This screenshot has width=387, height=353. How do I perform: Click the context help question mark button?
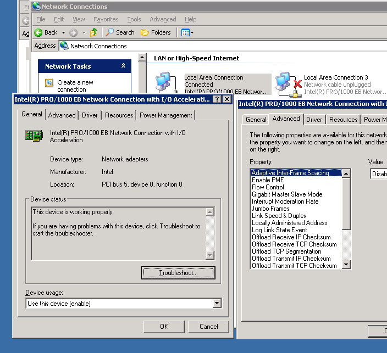coord(217,99)
